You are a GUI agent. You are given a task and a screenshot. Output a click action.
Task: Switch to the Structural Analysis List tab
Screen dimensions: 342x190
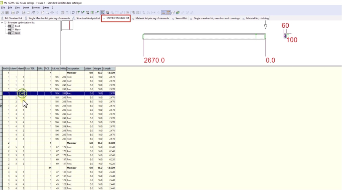point(88,18)
